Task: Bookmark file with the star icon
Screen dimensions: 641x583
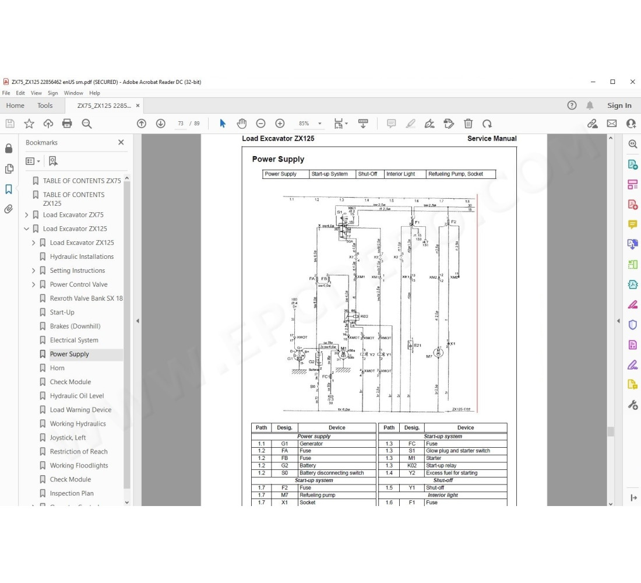Action: pyautogui.click(x=29, y=124)
